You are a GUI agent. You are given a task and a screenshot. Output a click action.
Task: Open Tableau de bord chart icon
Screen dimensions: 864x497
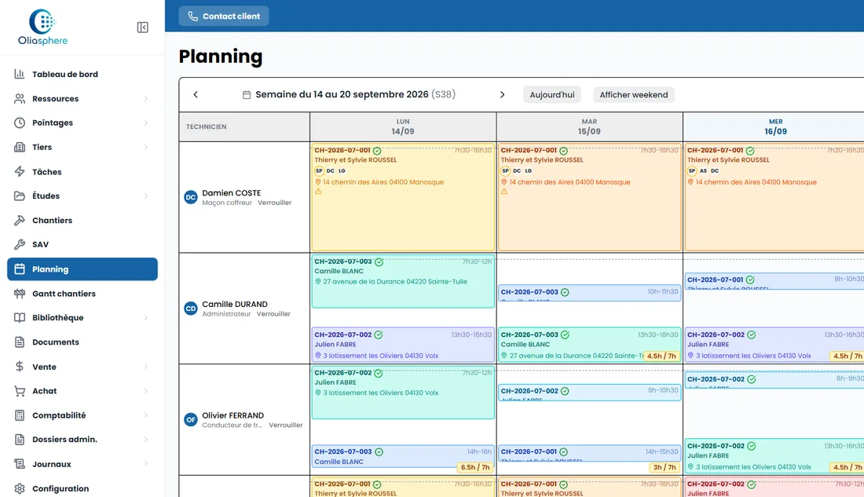coord(20,74)
